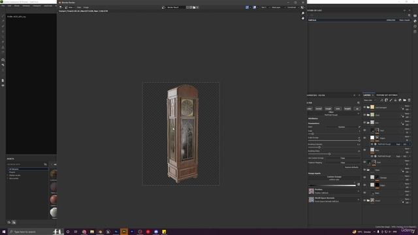Open the Render Result image dropdown

[163, 7]
